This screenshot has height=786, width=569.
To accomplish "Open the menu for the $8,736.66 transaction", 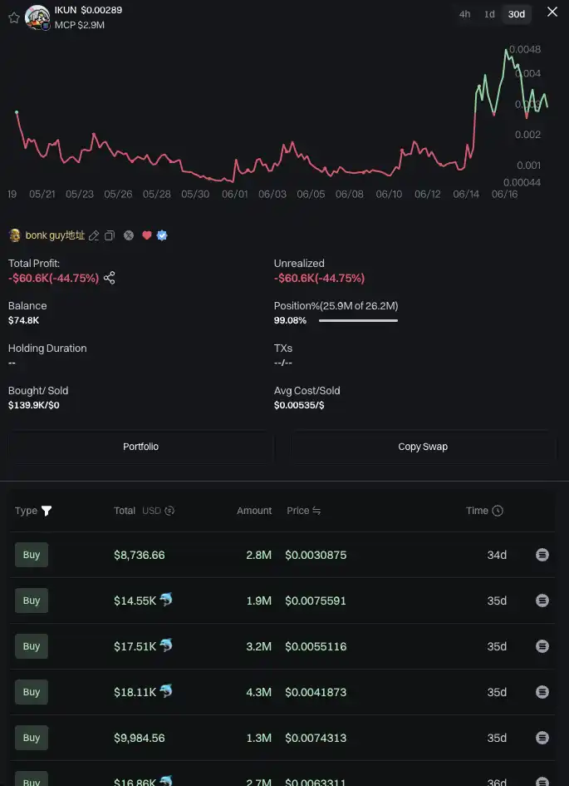I will tap(542, 554).
